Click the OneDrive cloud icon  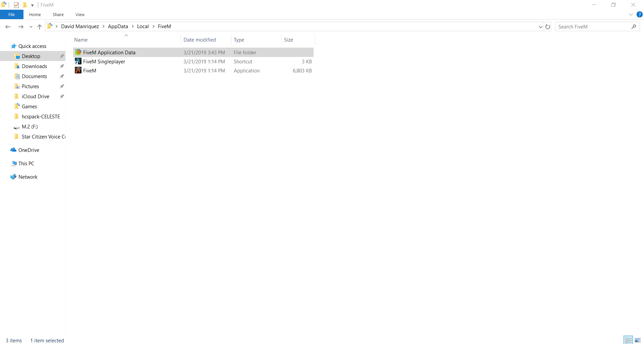click(13, 150)
